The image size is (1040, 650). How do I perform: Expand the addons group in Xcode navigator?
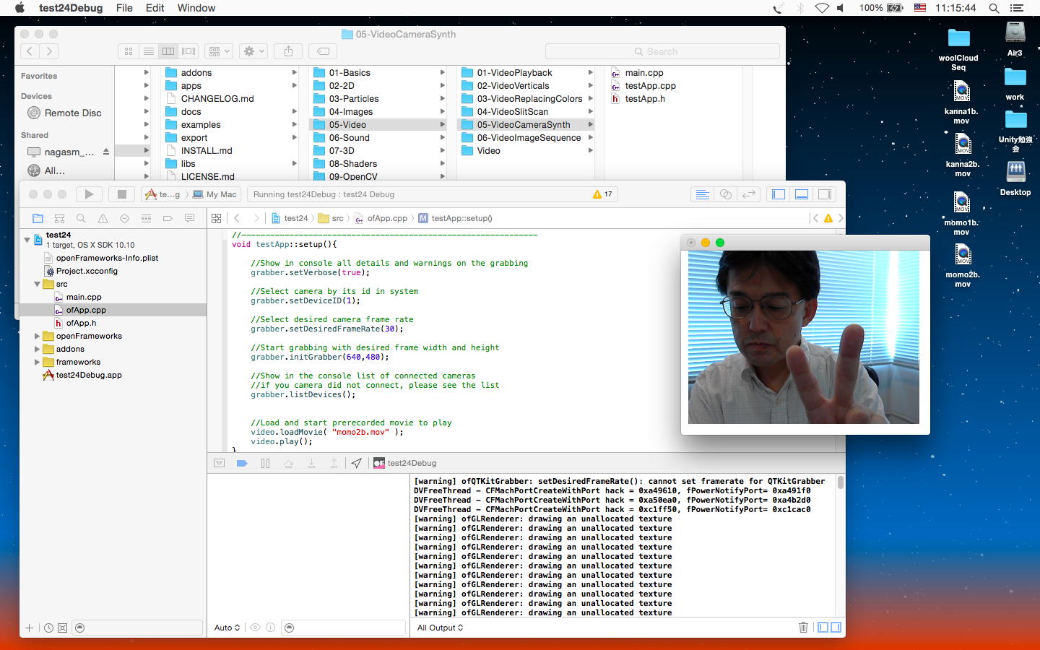(37, 349)
